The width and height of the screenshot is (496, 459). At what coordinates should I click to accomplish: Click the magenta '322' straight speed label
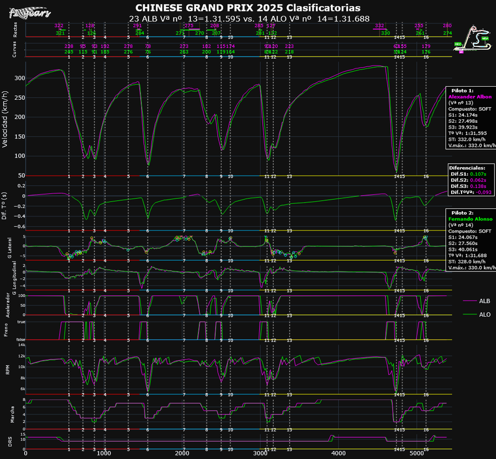59,26
